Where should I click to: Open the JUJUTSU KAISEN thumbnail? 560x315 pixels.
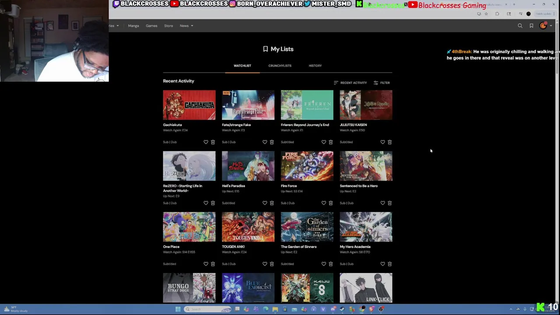pyautogui.click(x=366, y=105)
